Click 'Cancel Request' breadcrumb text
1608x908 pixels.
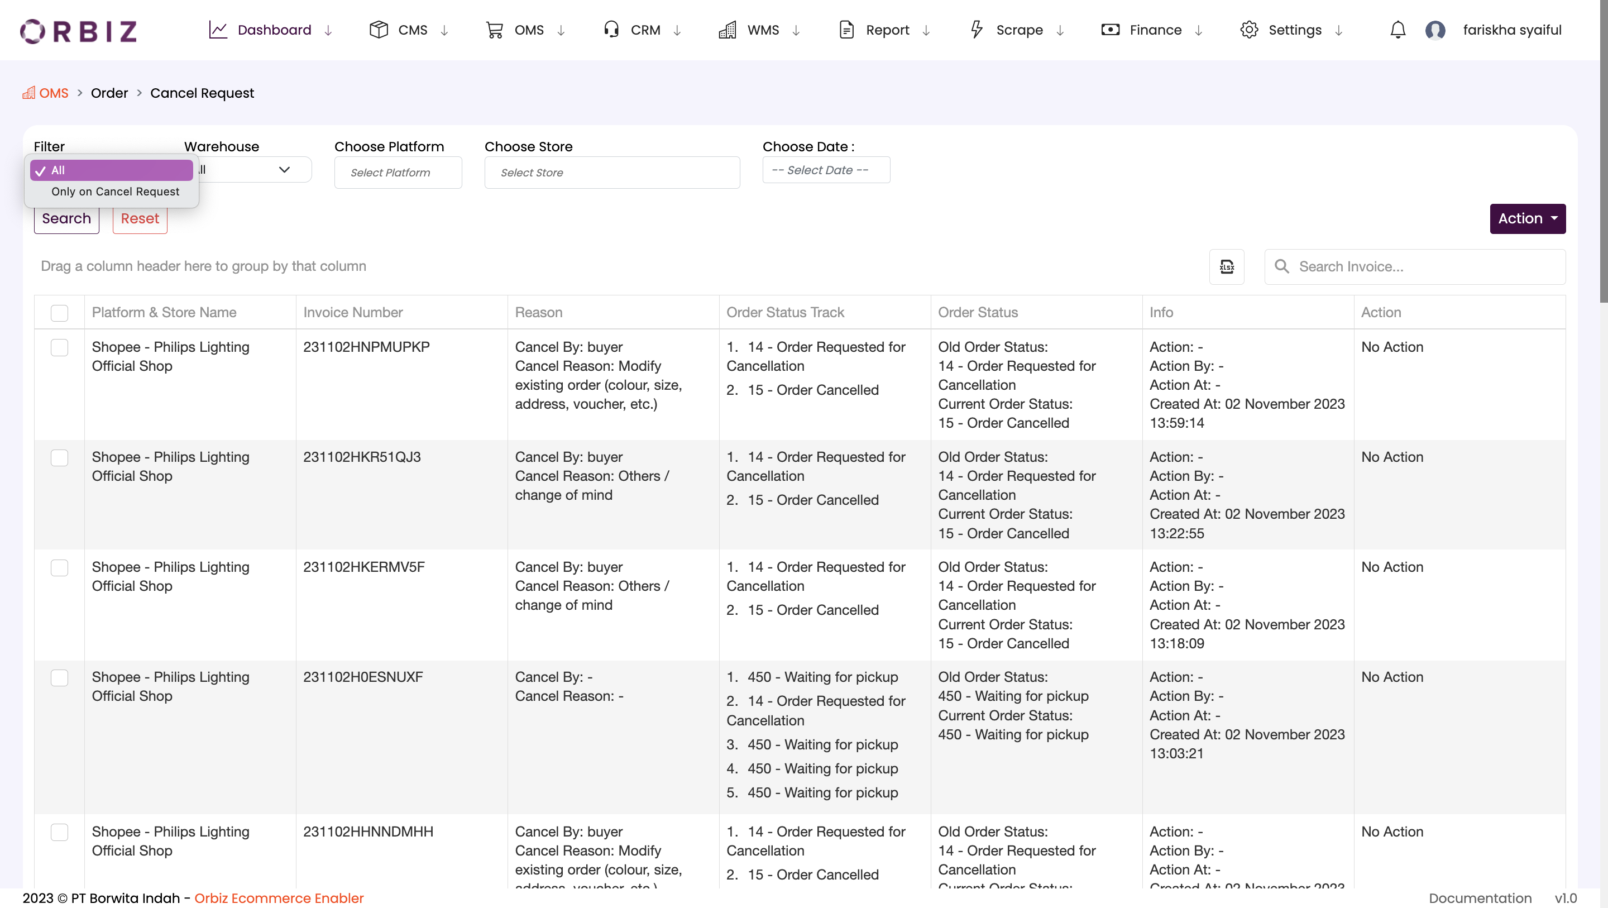click(x=202, y=93)
